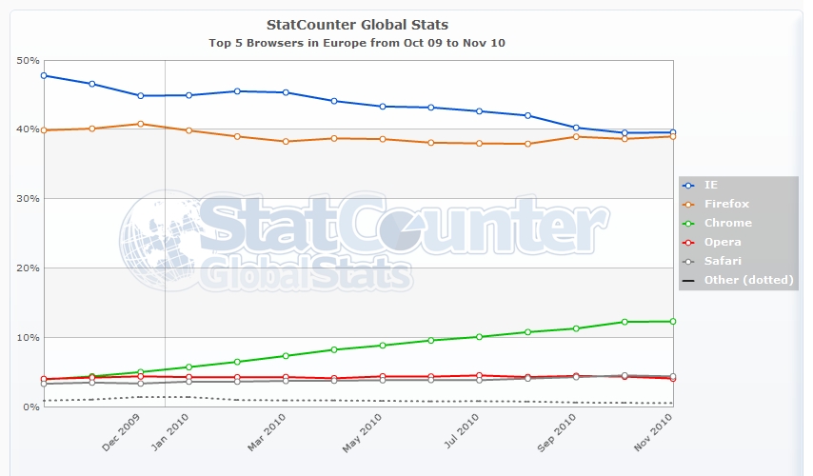Screen dimensions: 813x476
Task: Click the Chrome data point at May 2010
Action: pos(382,346)
